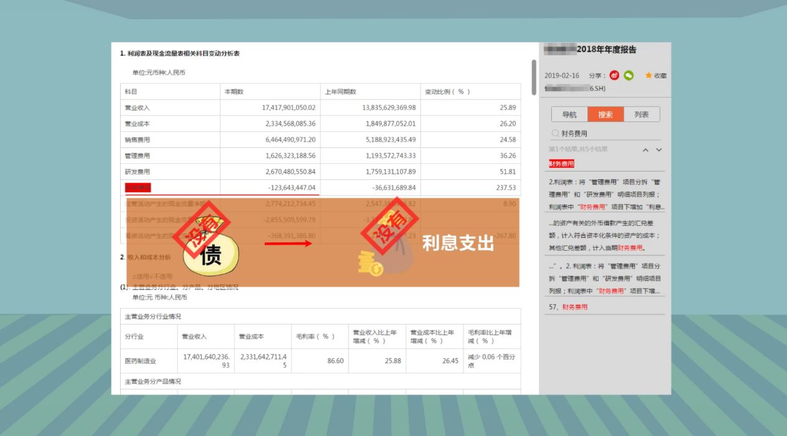Switch to the 列表 tab
The image size is (787, 436).
(641, 114)
